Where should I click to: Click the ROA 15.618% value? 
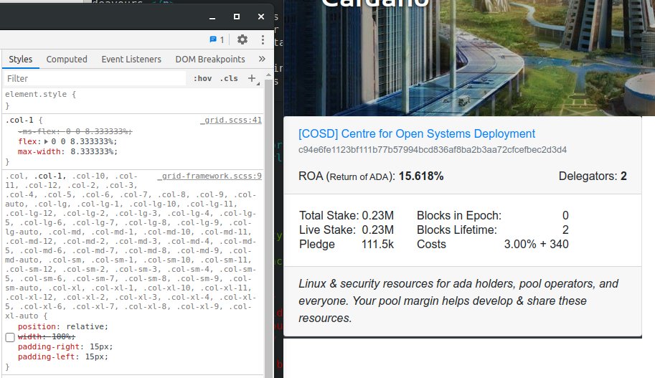(421, 176)
